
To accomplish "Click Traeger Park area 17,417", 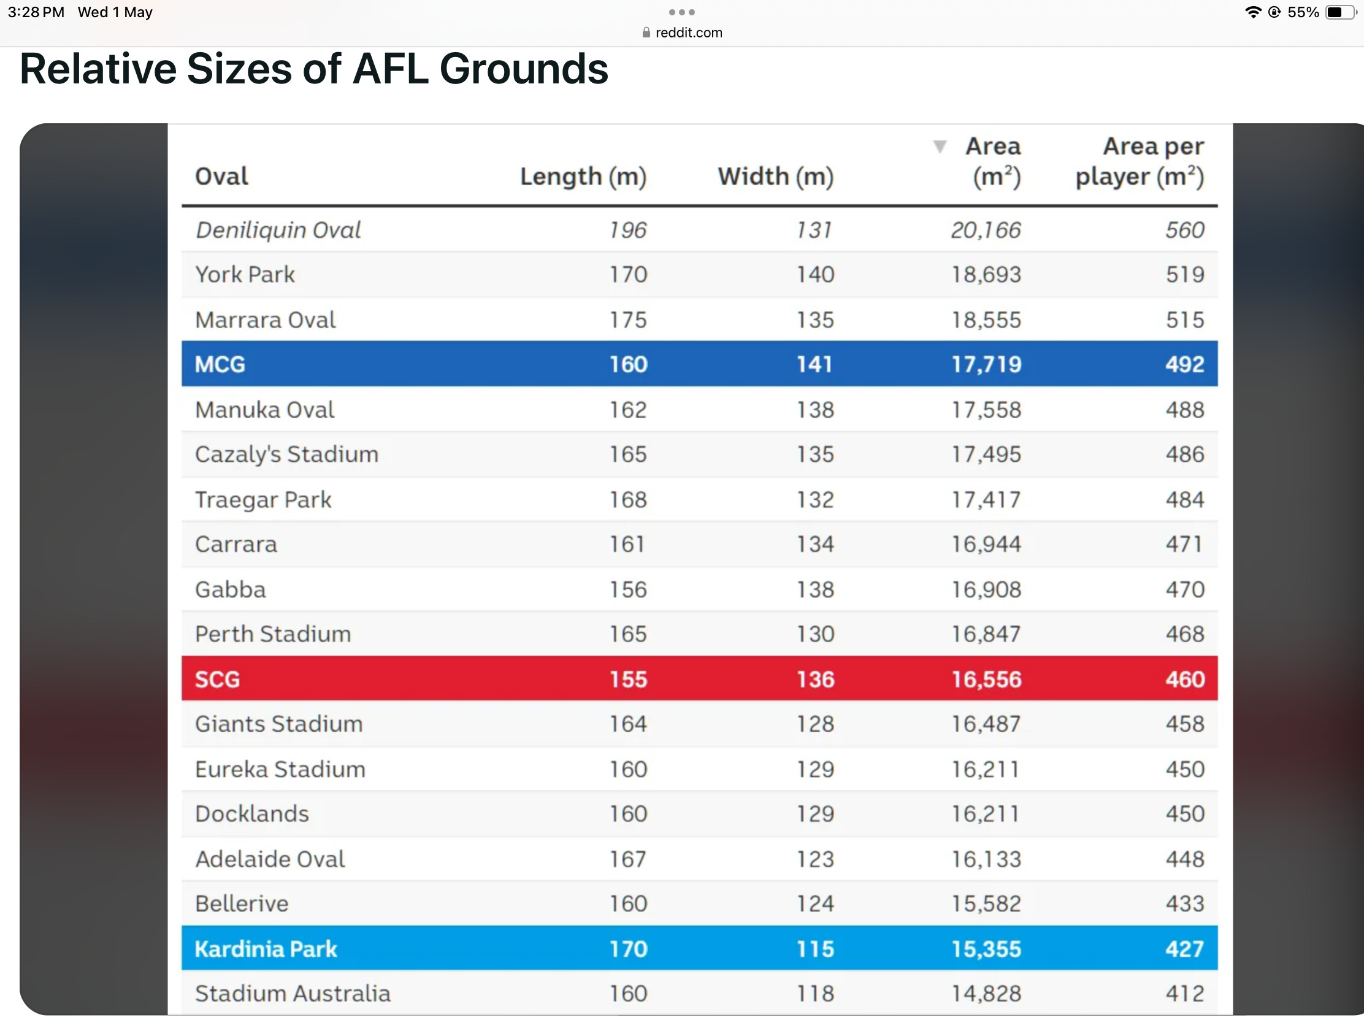I will click(x=986, y=499).
